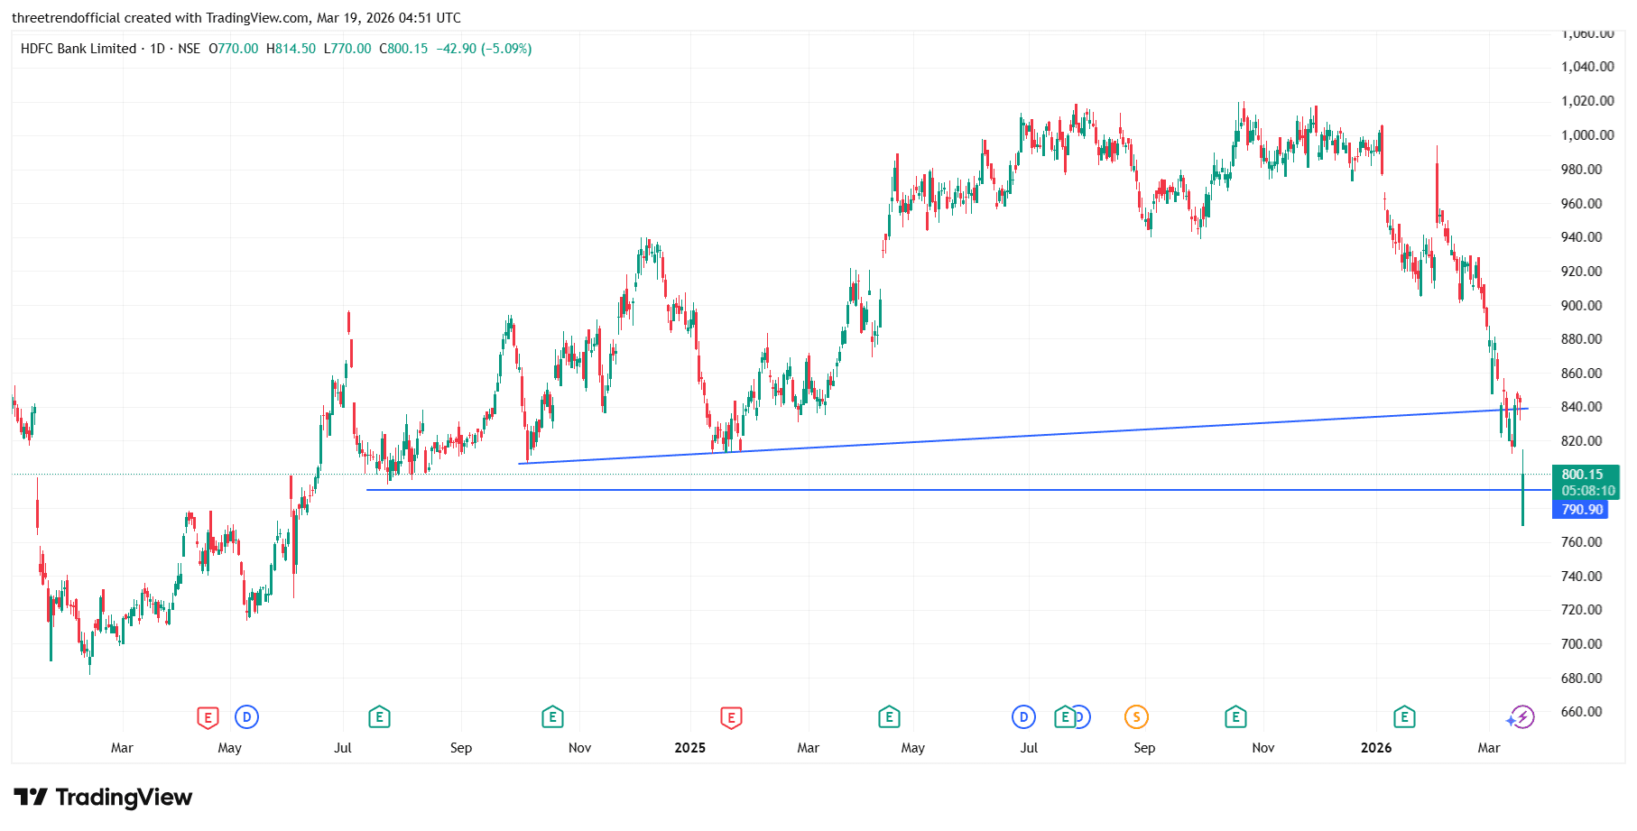Viewport: 1637px width, 831px height.
Task: Open the green earnings marker after Jul 2025
Action: coord(1065,717)
